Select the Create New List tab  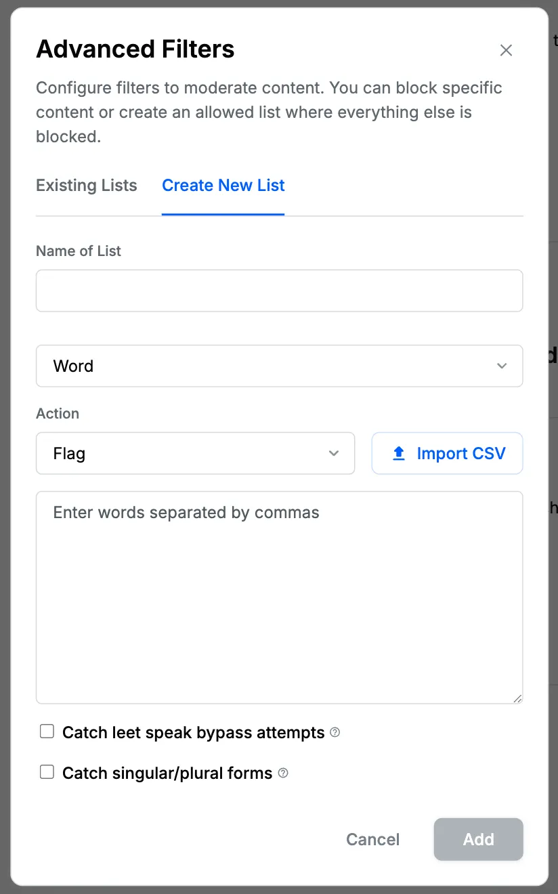coord(223,186)
